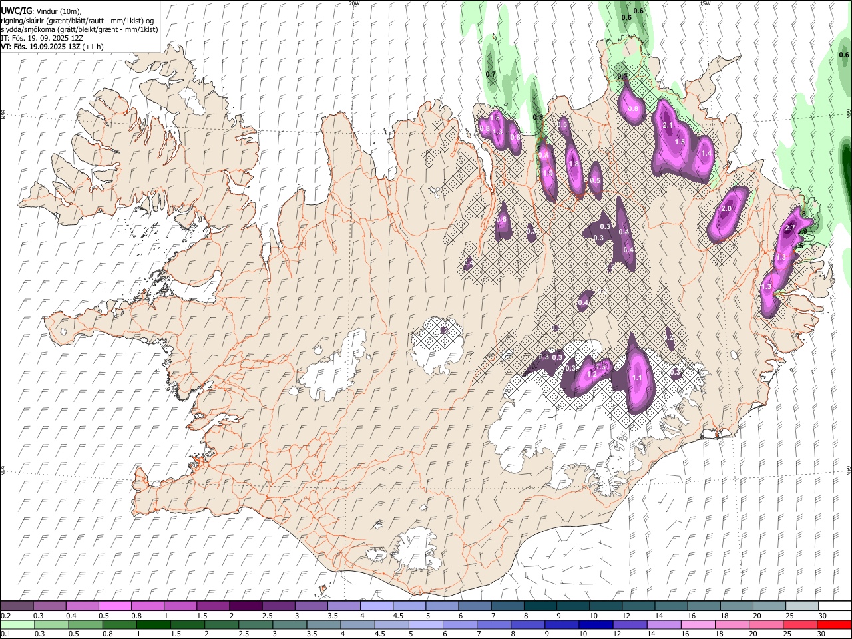Click the 'Vindur (10m)' heading text
This screenshot has height=639, width=852.
[58, 11]
